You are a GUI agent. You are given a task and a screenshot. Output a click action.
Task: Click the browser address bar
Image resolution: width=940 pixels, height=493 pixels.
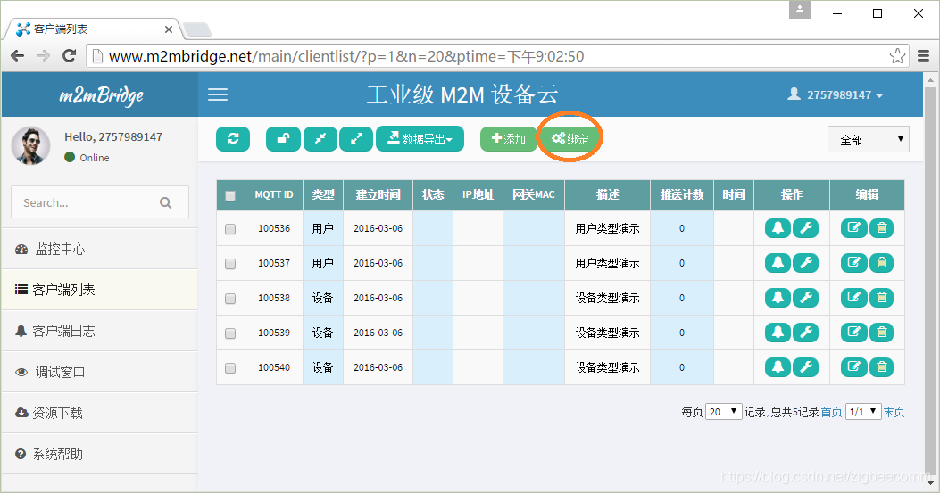tap(488, 56)
